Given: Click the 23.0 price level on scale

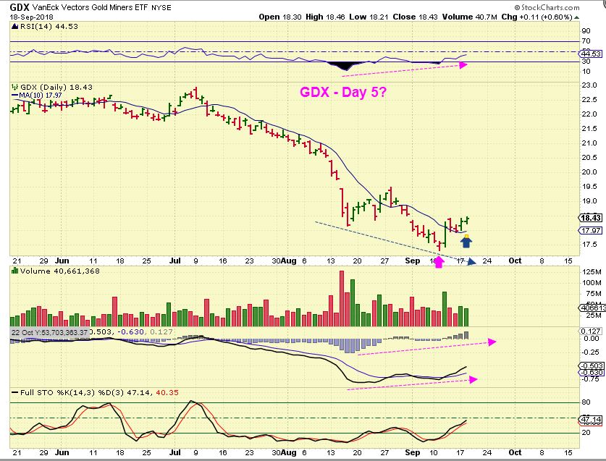Looking at the screenshot, I should 589,85.
